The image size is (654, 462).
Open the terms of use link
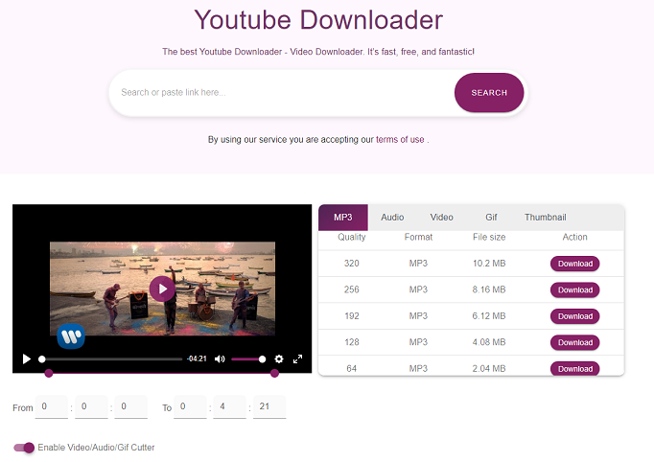(x=400, y=139)
